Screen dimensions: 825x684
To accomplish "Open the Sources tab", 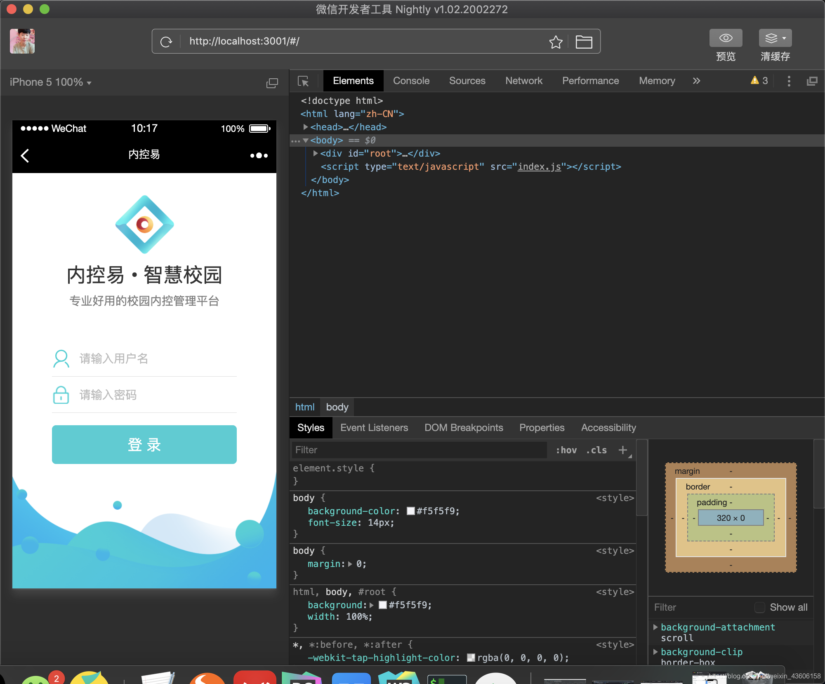I will pos(467,81).
